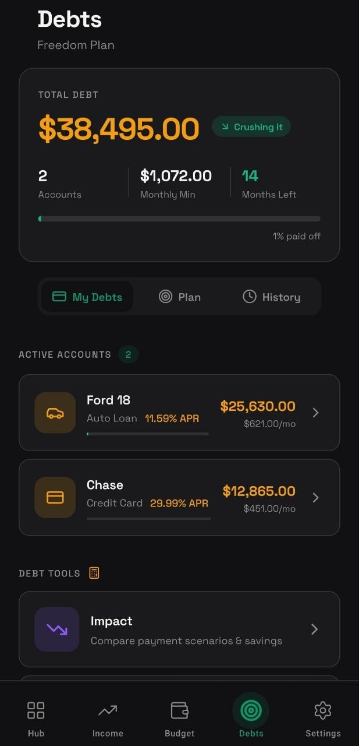Click the credit card icon on Chase account
Viewport: 359px width, 746px height.
[55, 497]
